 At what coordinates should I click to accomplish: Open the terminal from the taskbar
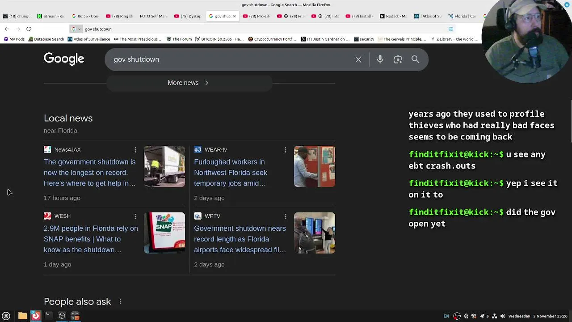tap(48, 316)
